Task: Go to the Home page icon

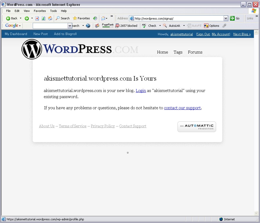Action: [50, 18]
